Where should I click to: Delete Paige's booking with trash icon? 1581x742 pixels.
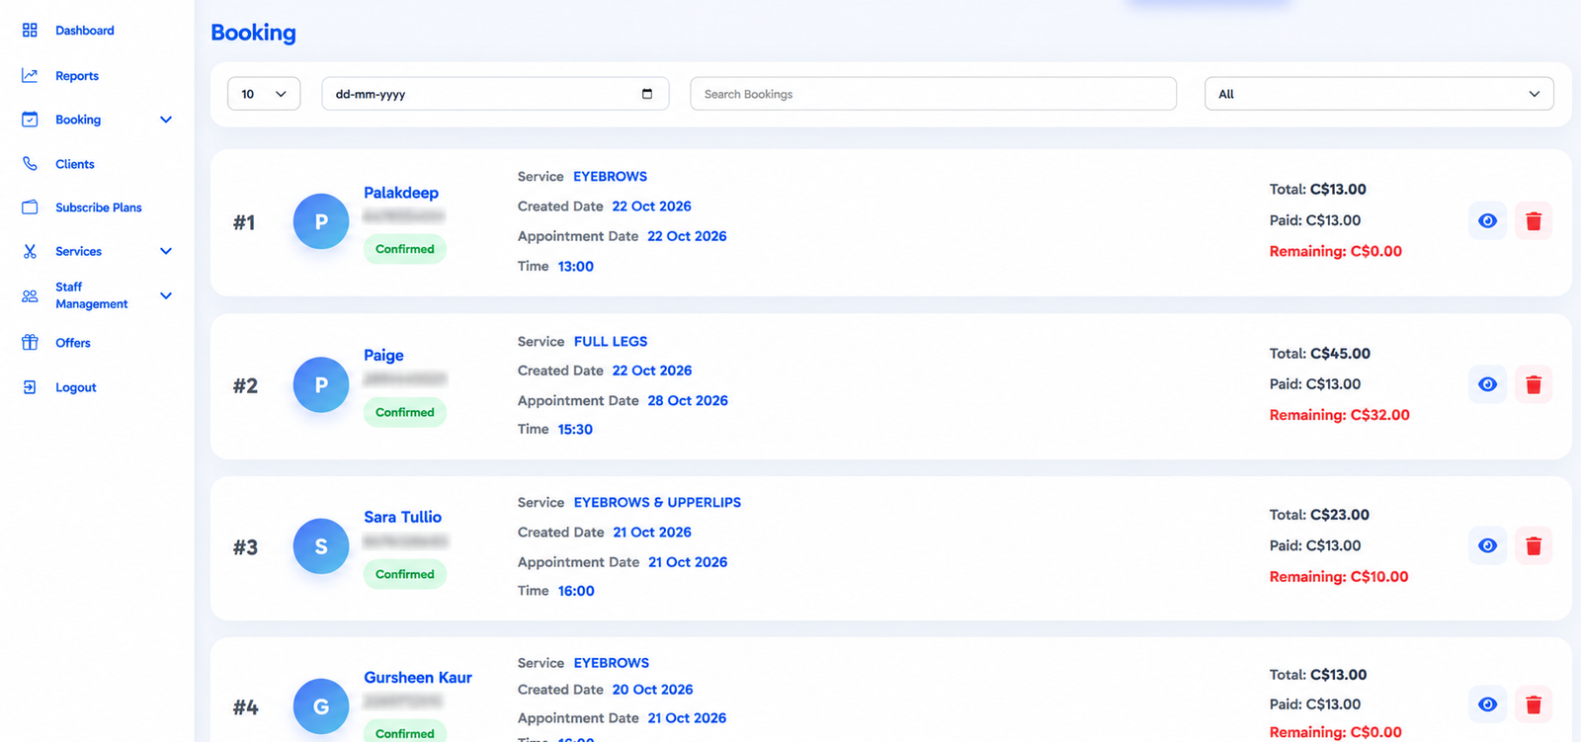click(1534, 384)
